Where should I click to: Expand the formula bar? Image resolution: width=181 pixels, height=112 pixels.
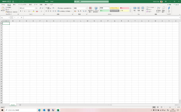[180, 18]
